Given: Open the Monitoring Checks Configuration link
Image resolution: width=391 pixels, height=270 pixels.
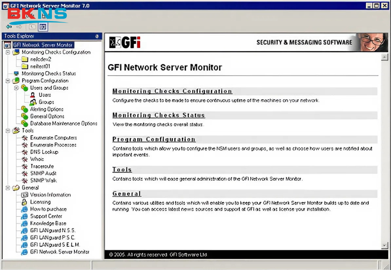Looking at the screenshot, I should point(172,91).
